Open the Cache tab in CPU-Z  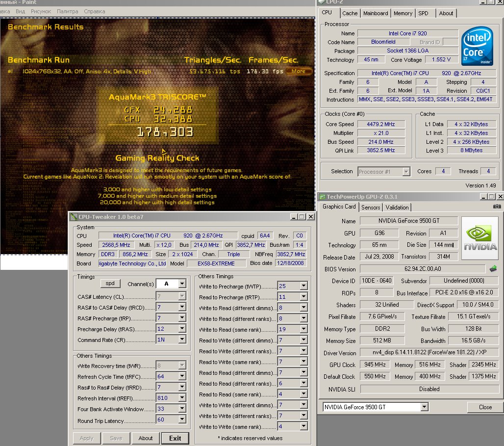click(x=350, y=13)
